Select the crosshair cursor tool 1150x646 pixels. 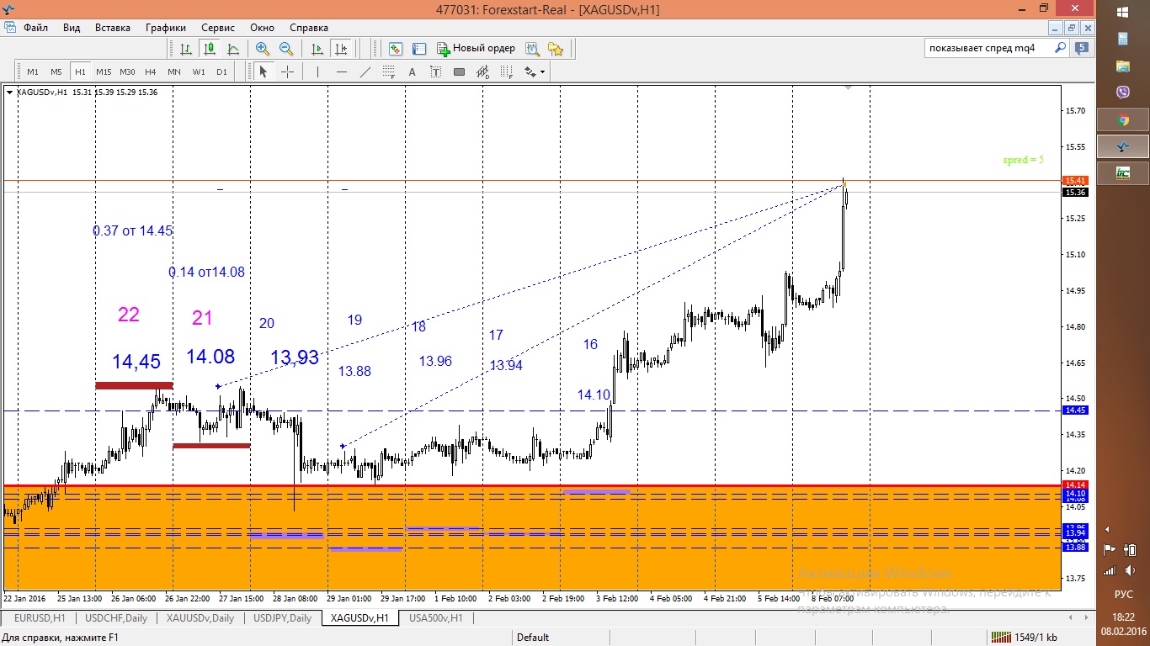[287, 72]
